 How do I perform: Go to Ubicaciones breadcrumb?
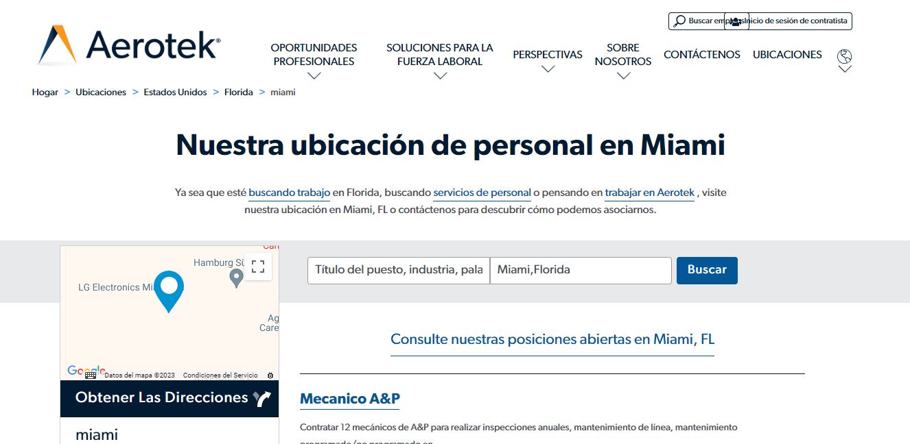[x=101, y=92]
